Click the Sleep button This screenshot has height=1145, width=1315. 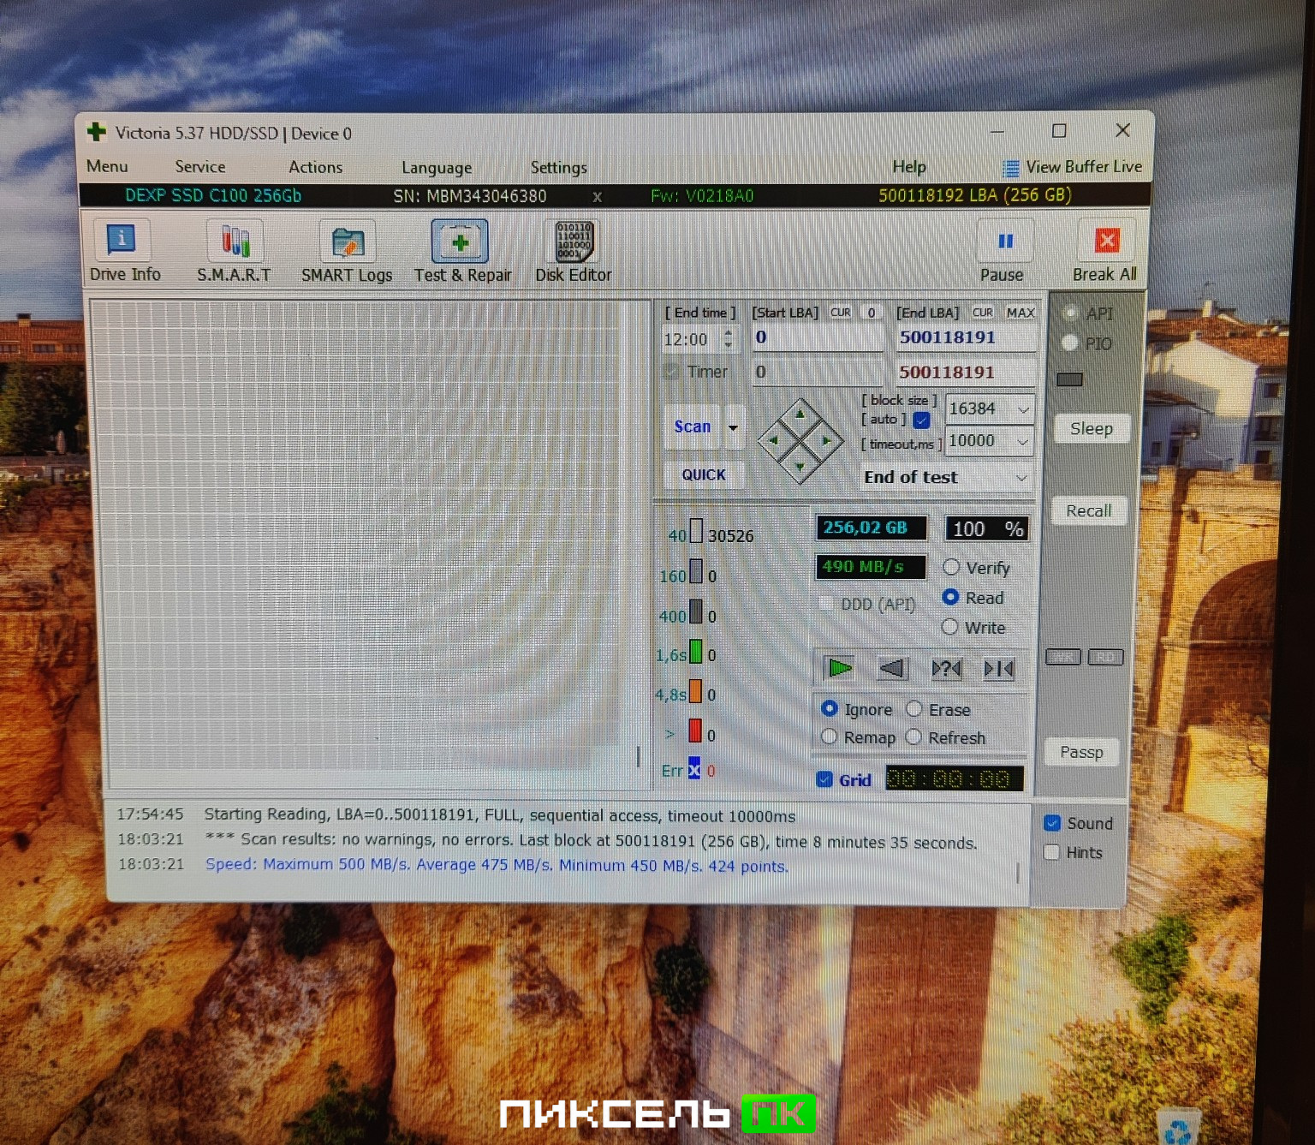coord(1091,428)
